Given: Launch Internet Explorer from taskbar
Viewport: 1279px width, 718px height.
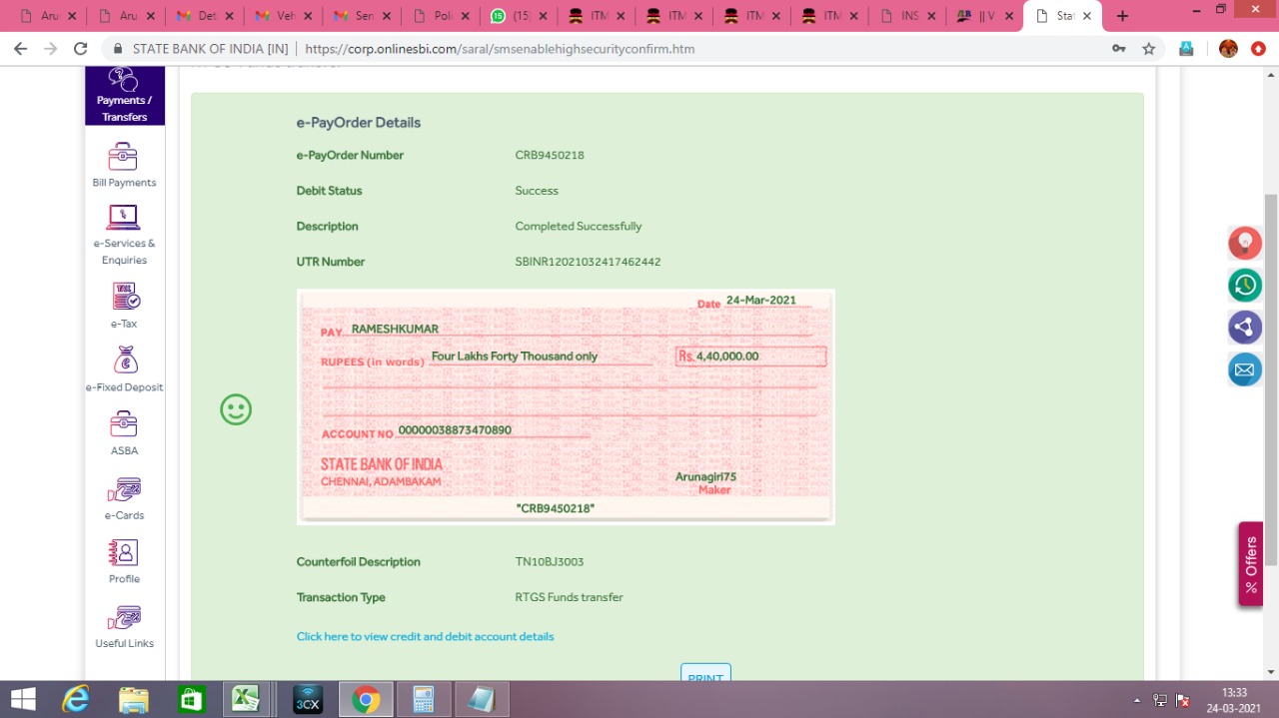Looking at the screenshot, I should tap(75, 699).
